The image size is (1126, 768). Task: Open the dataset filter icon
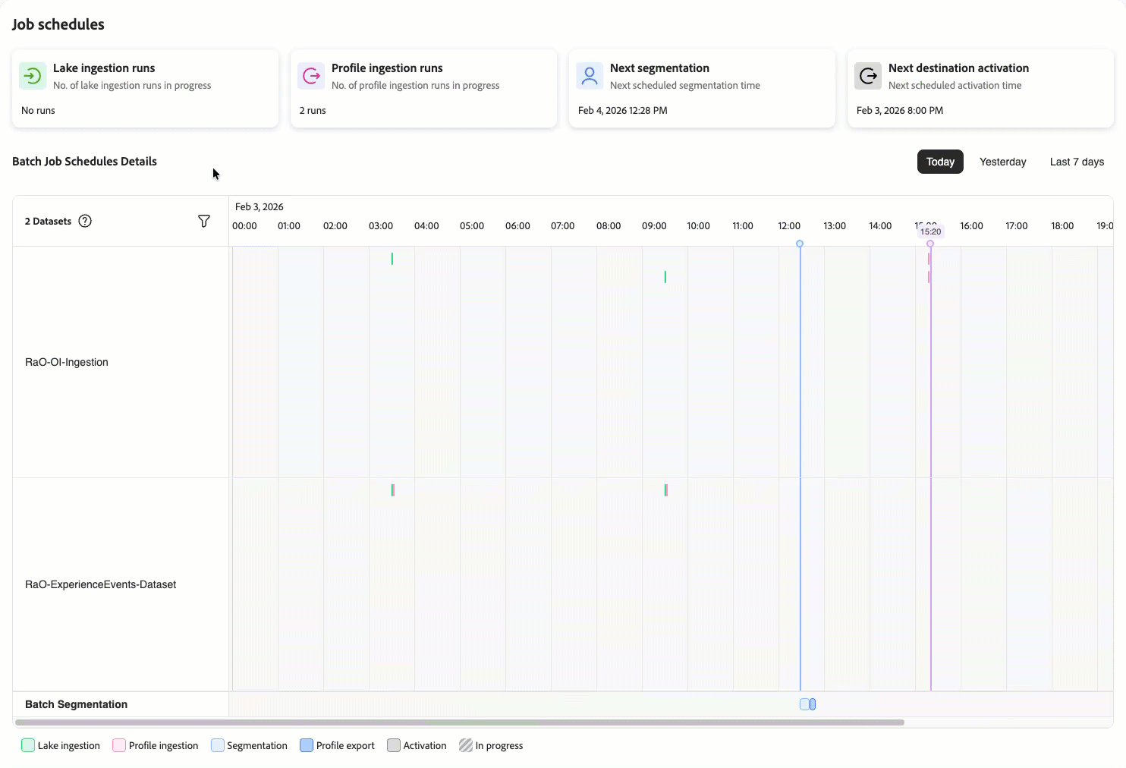coord(204,221)
